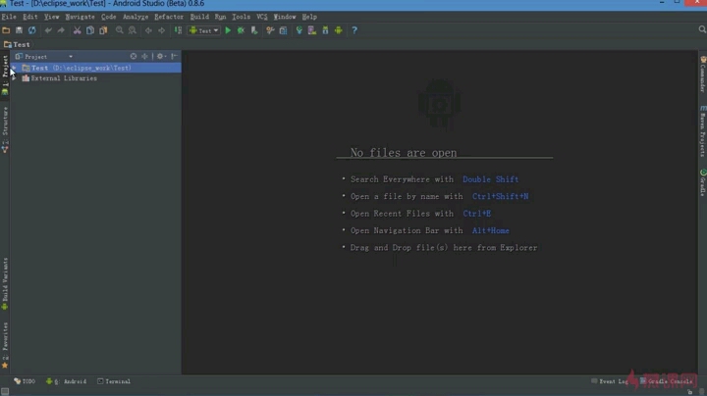Open the Code menu
This screenshot has width=707, height=396.
(x=108, y=17)
